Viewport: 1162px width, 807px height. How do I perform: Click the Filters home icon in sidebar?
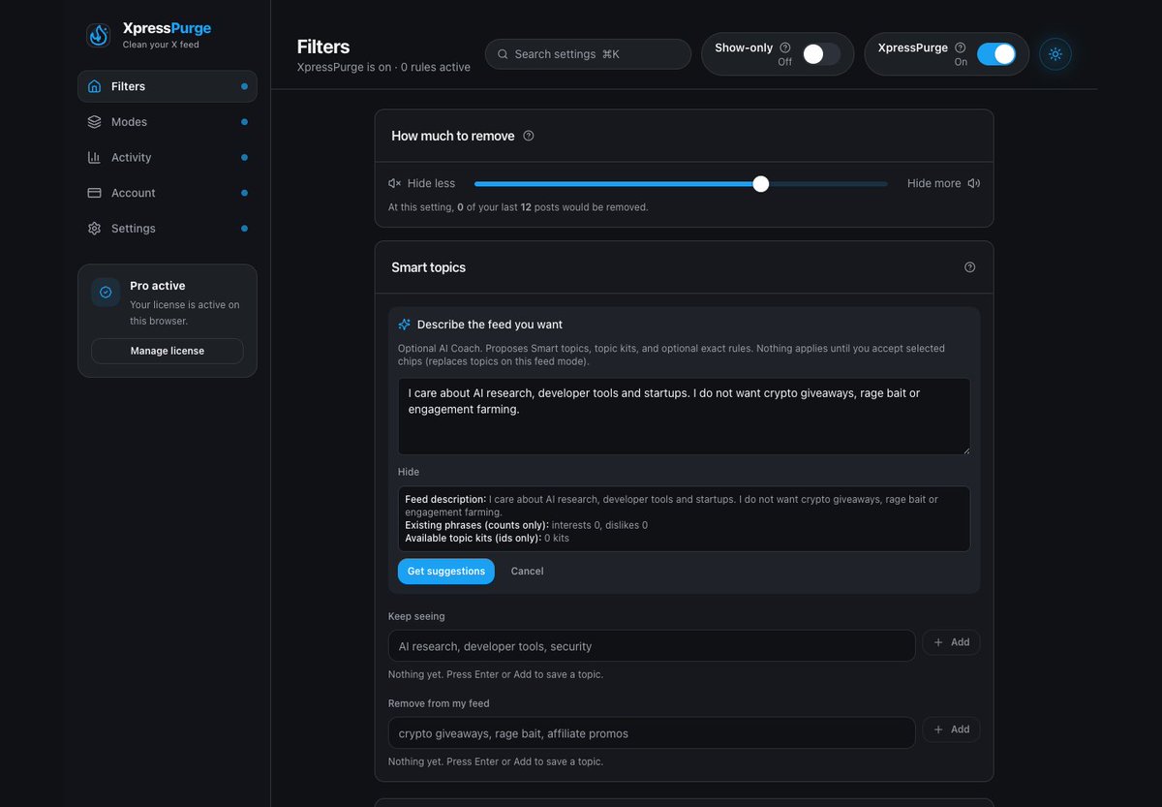pyautogui.click(x=94, y=86)
